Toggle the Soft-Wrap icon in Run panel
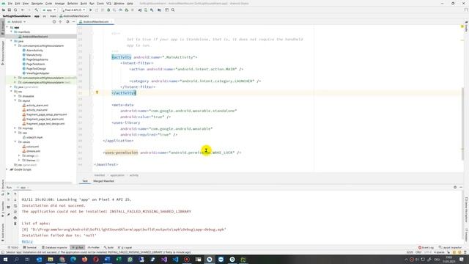469x264 pixels. click(x=15, y=205)
